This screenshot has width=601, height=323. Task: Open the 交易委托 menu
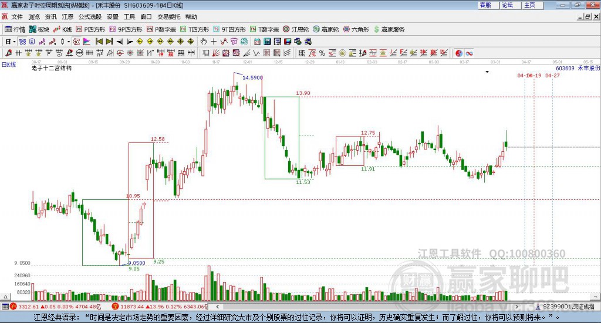(x=168, y=17)
